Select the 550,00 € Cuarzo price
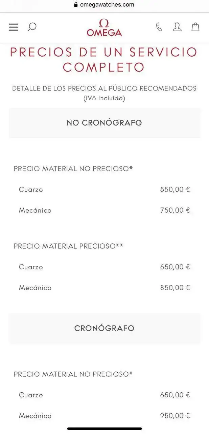The image size is (209, 434). (175, 190)
